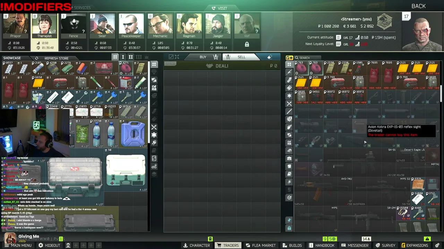Open the Character screen

point(196,245)
